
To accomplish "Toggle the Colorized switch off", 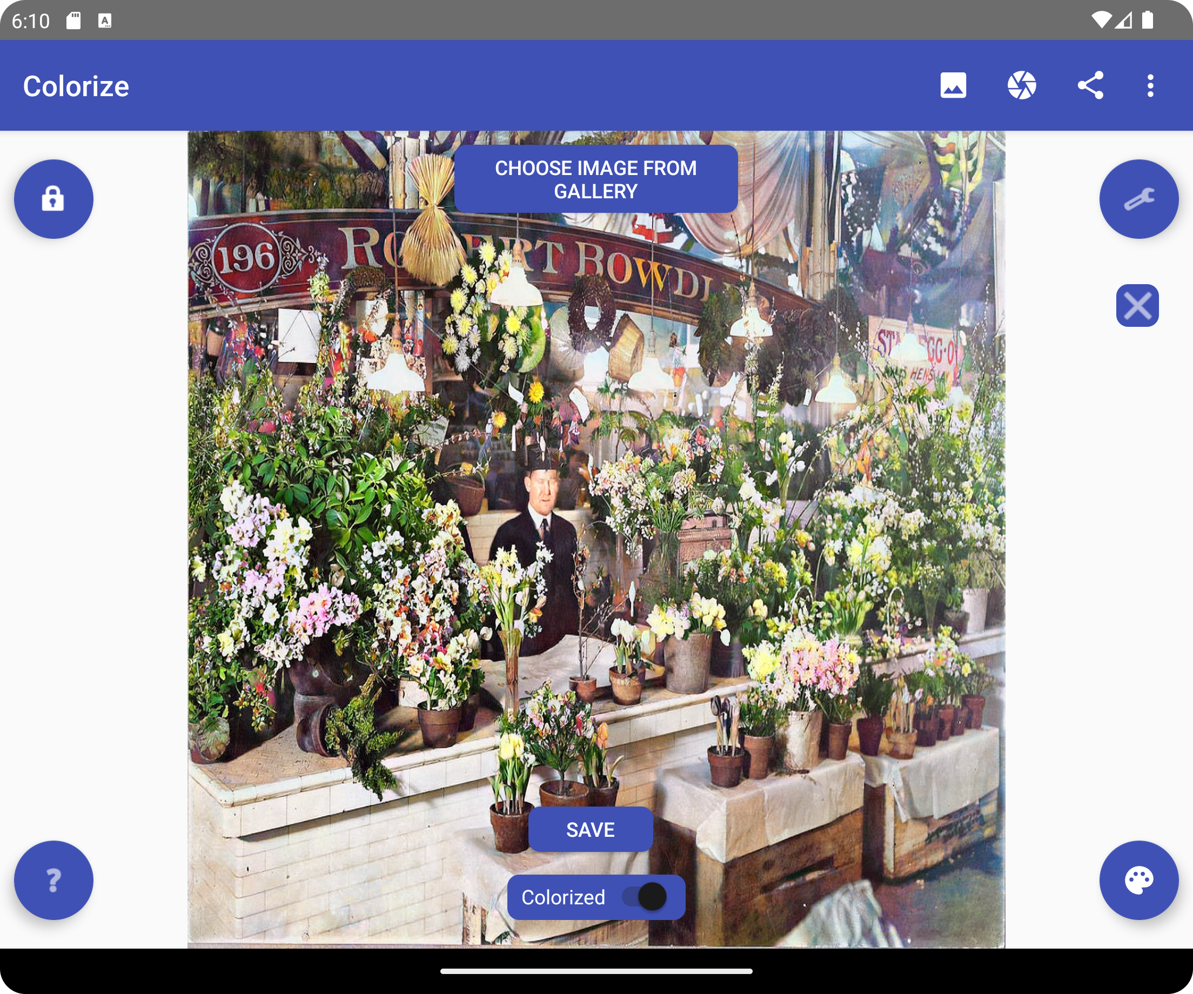I will coord(644,897).
